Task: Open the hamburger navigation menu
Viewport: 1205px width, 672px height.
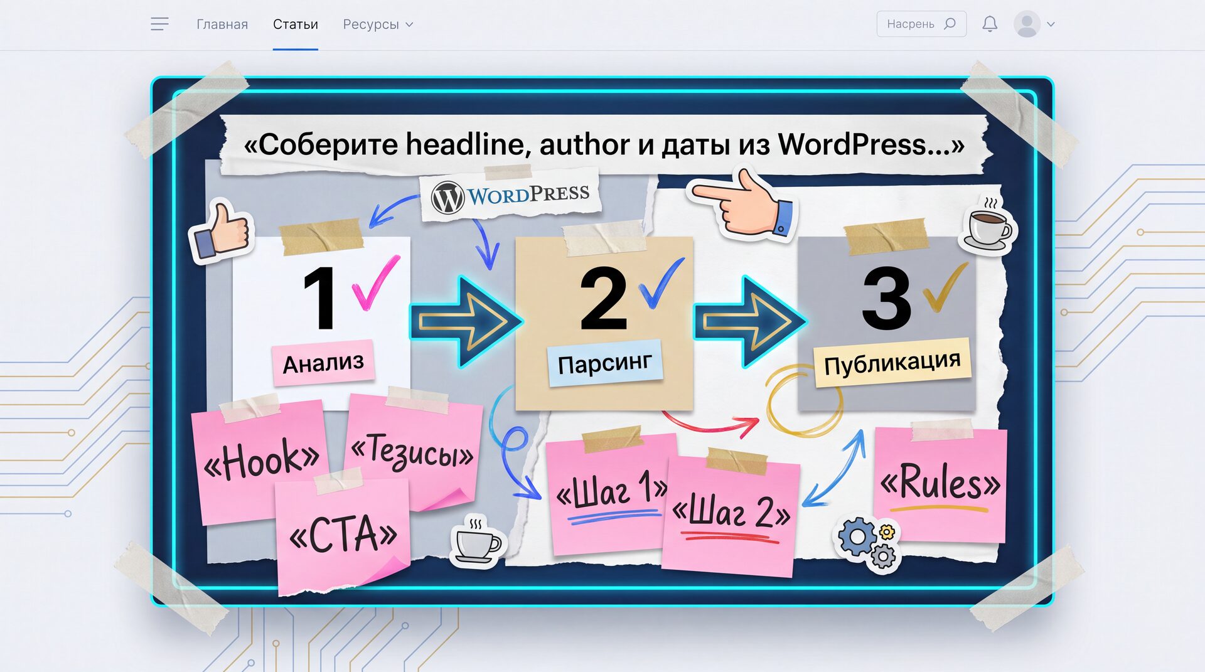Action: [159, 24]
